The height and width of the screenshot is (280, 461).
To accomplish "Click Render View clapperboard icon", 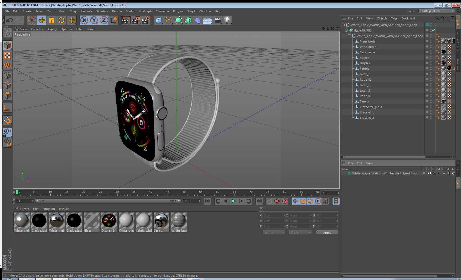I will tap(126, 20).
